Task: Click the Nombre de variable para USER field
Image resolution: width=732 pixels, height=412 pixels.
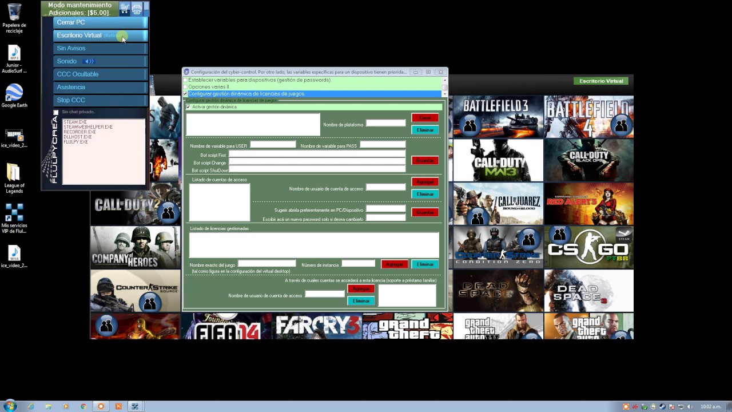Action: coord(273,144)
